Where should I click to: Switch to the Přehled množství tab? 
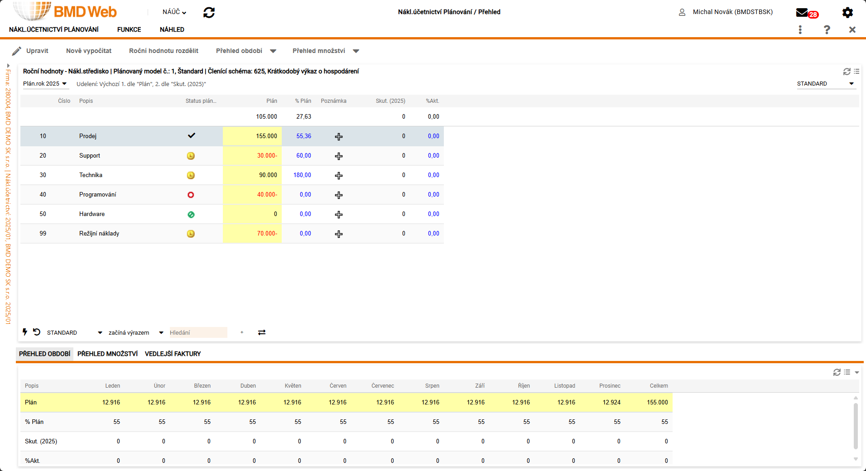click(107, 354)
